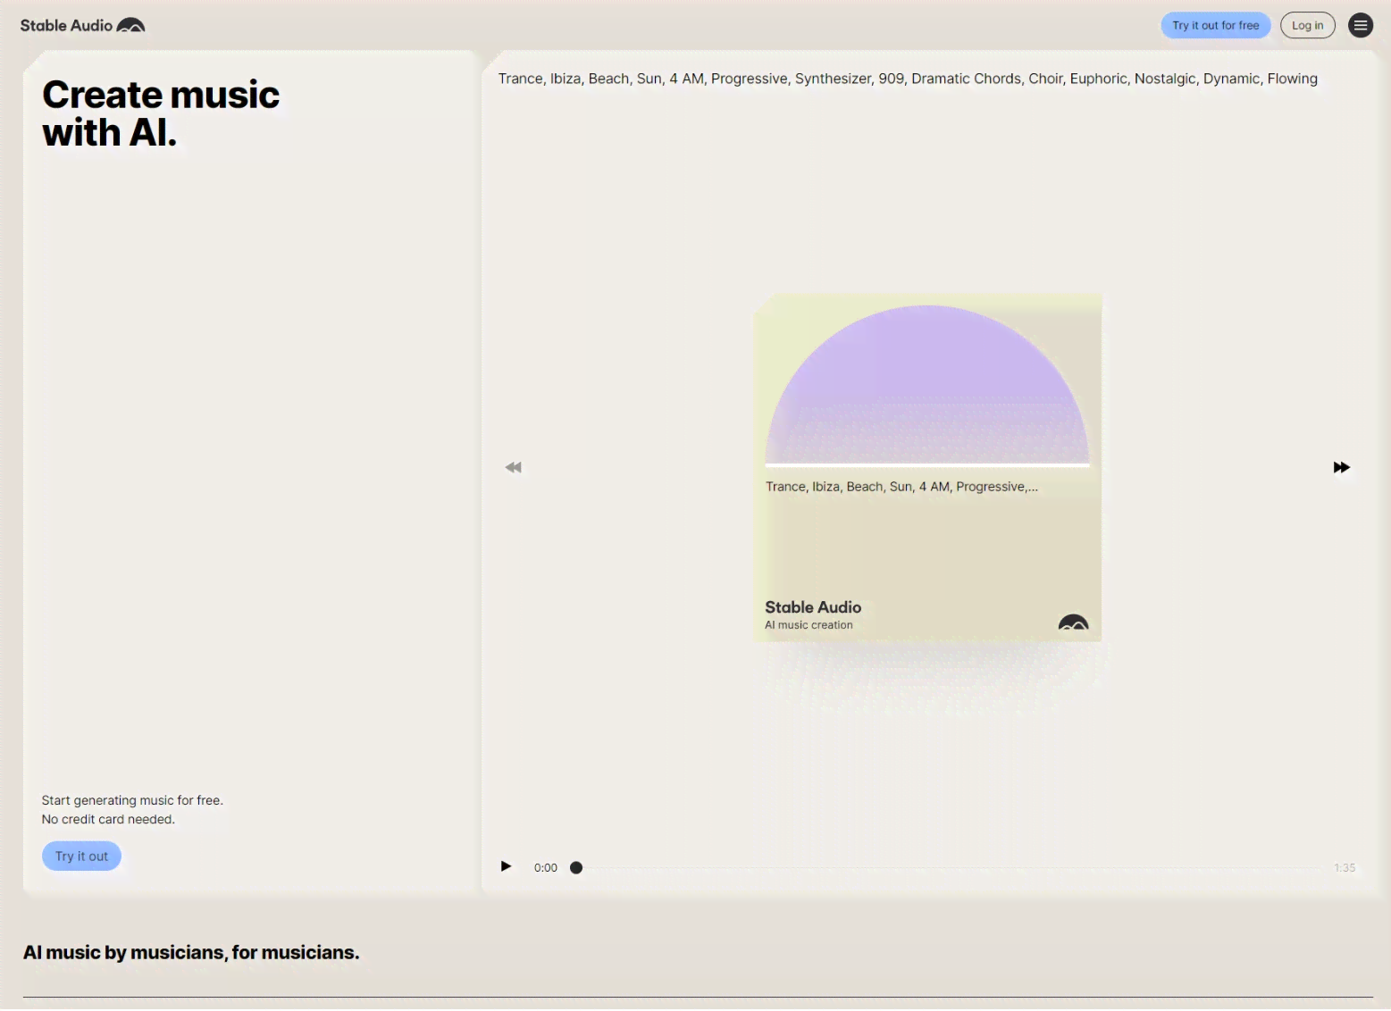Click the 1:35 track duration label
The height and width of the screenshot is (1011, 1391).
[x=1345, y=867]
